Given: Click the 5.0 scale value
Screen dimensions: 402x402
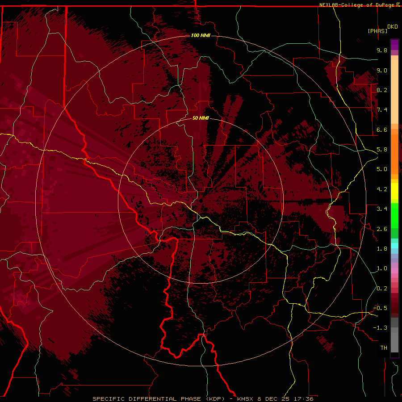Looking at the screenshot, I should point(382,169).
